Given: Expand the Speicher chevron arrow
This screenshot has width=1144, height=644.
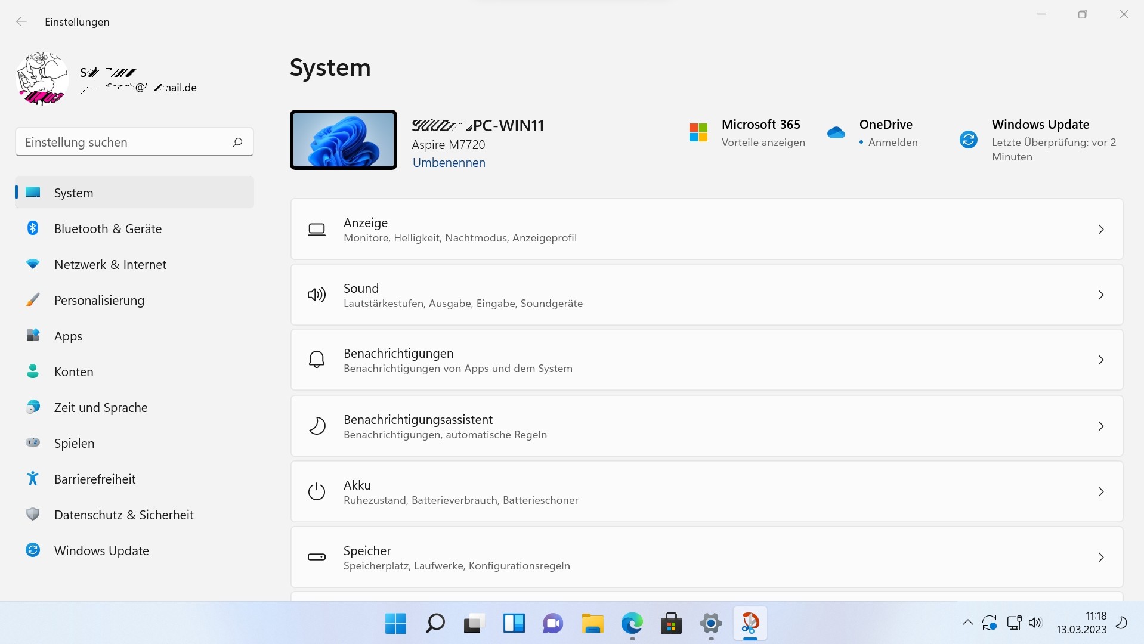Looking at the screenshot, I should 1100,557.
